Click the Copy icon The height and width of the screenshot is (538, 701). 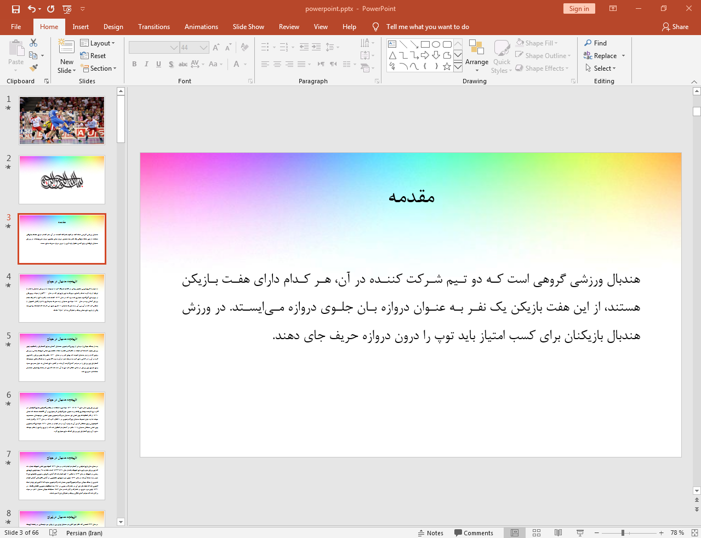33,55
